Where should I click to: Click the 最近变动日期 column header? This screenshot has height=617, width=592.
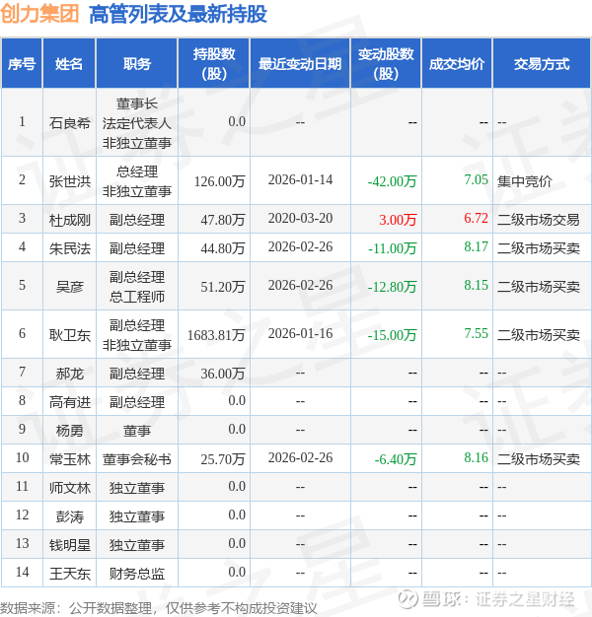tap(300, 63)
